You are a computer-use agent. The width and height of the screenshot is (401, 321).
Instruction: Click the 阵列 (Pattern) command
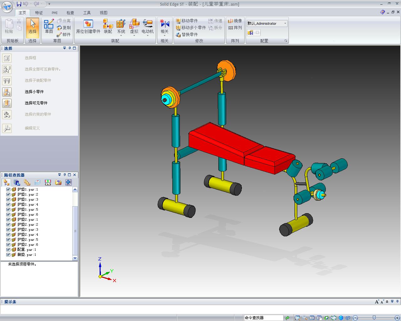click(235, 28)
